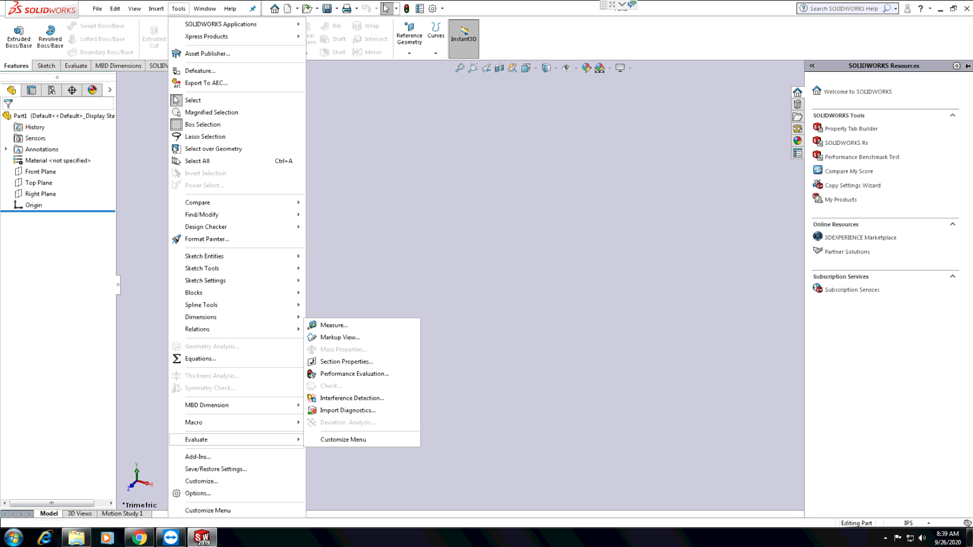Screen dimensions: 973x547
Task: Click the Section View icon
Action: click(499, 68)
